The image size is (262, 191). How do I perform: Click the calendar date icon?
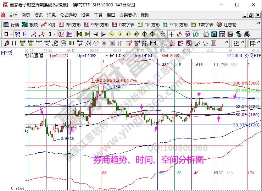point(206,34)
